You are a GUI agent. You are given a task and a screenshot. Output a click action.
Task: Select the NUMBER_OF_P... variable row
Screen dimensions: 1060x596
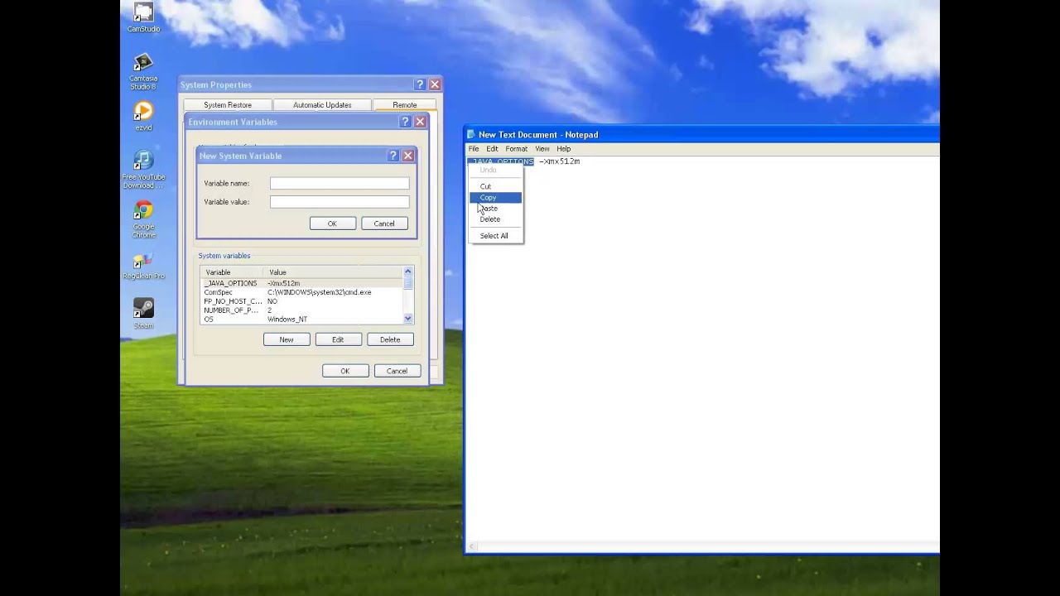tap(301, 310)
